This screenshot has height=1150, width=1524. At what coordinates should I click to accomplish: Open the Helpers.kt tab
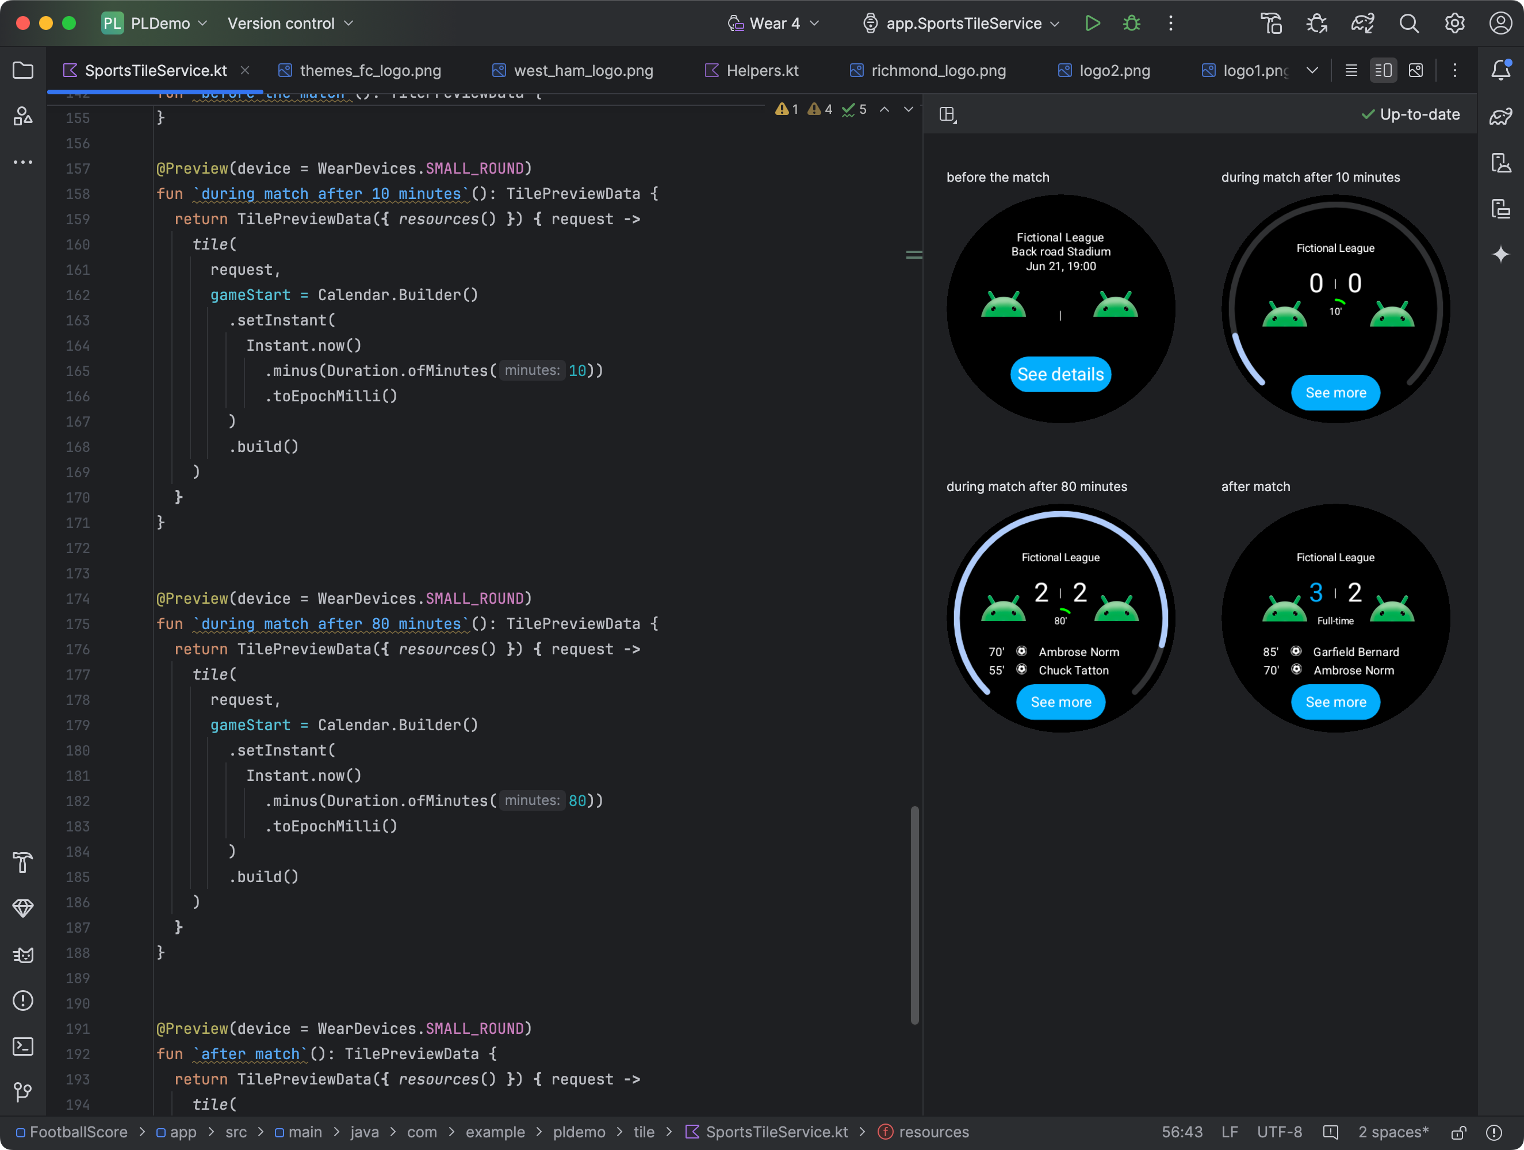762,69
